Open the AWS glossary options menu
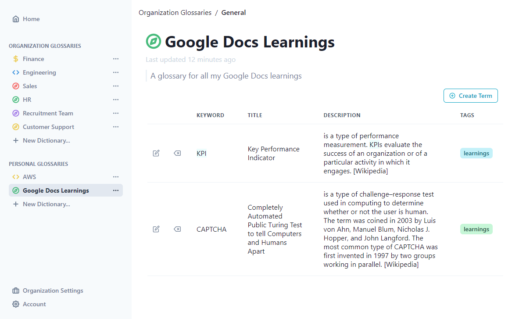 [x=115, y=177]
